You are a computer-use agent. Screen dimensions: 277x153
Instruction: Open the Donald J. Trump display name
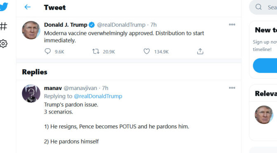[x=66, y=25]
